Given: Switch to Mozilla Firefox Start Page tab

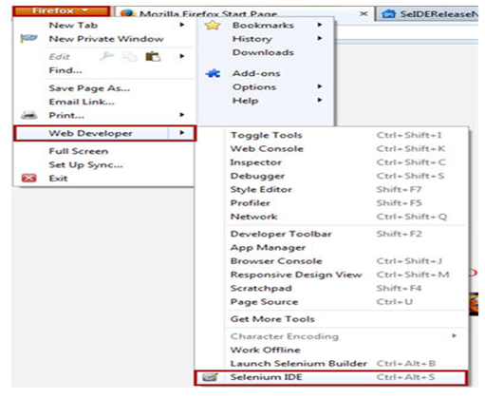Looking at the screenshot, I should coord(244,14).
